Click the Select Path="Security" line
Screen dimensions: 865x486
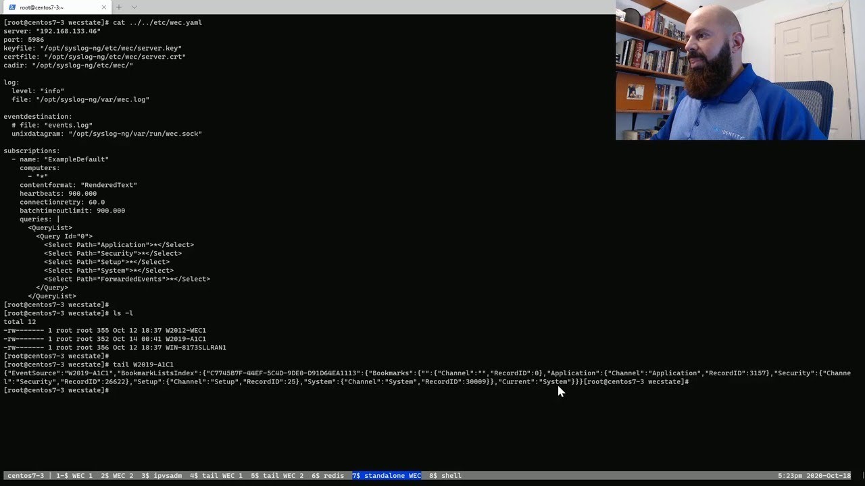pyautogui.click(x=113, y=253)
